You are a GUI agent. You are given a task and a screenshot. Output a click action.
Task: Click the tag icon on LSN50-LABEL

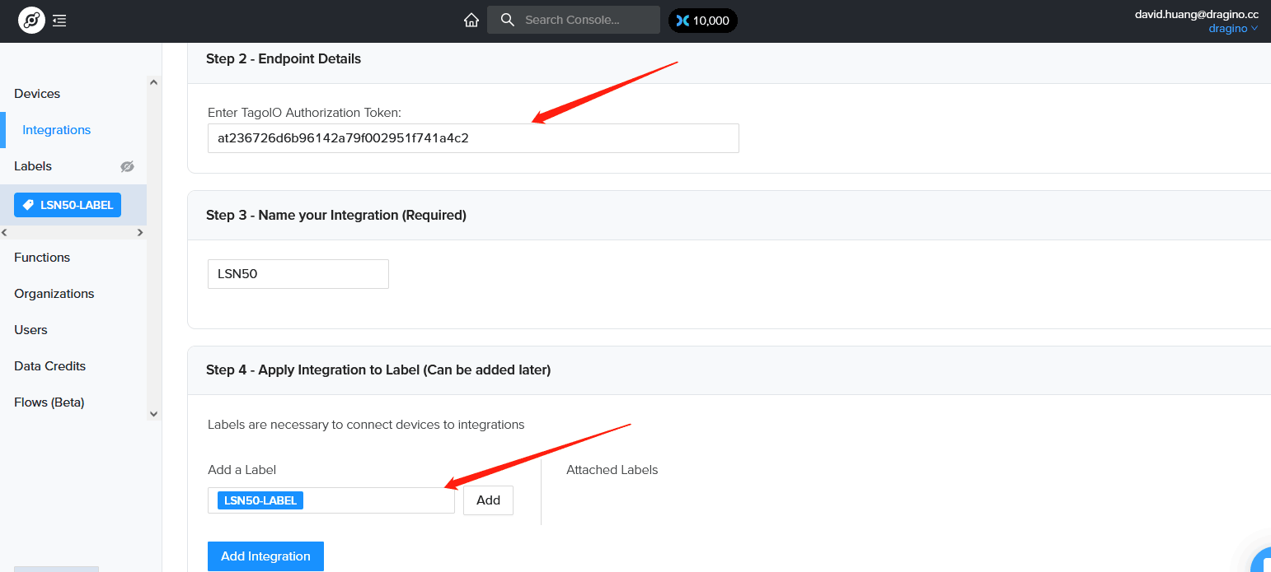(x=28, y=205)
